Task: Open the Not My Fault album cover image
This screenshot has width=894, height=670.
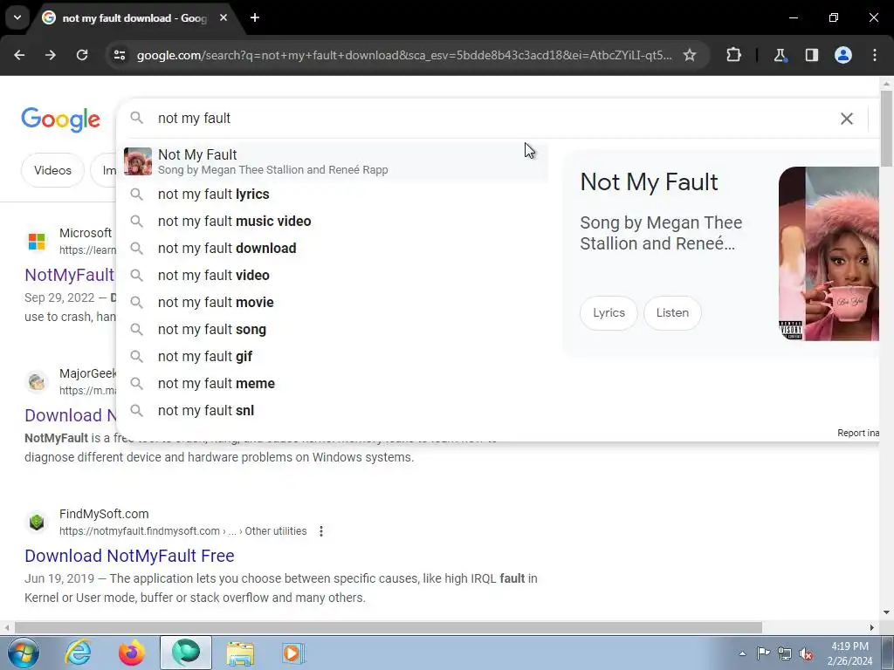Action: pyautogui.click(x=829, y=254)
